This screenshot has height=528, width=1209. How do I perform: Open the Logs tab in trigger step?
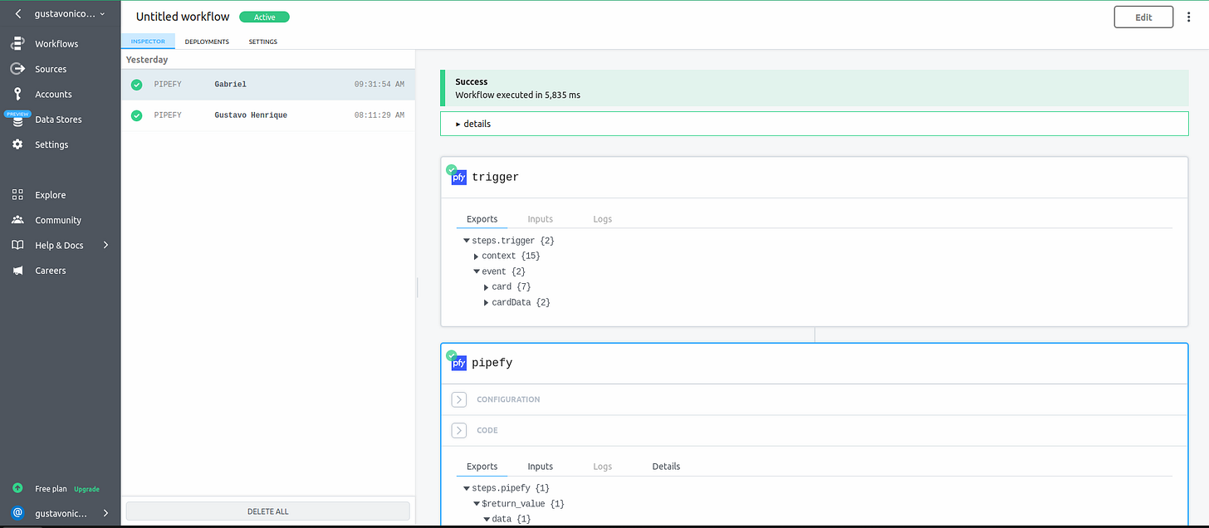click(603, 219)
